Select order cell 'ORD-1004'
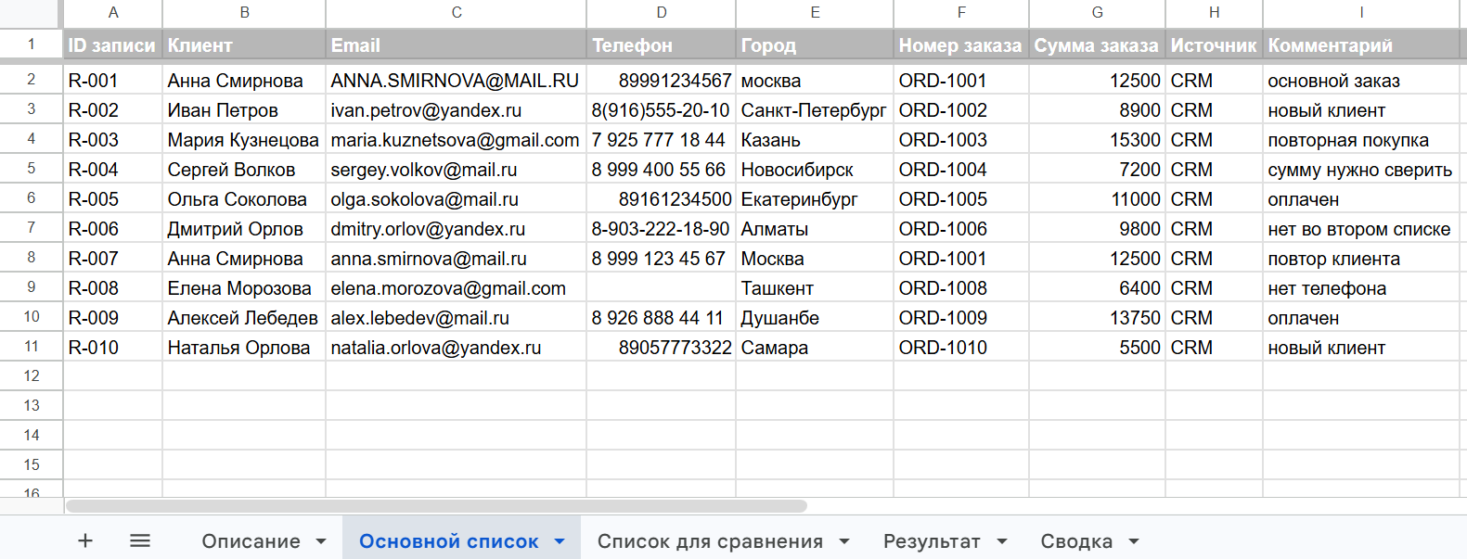 tap(961, 170)
